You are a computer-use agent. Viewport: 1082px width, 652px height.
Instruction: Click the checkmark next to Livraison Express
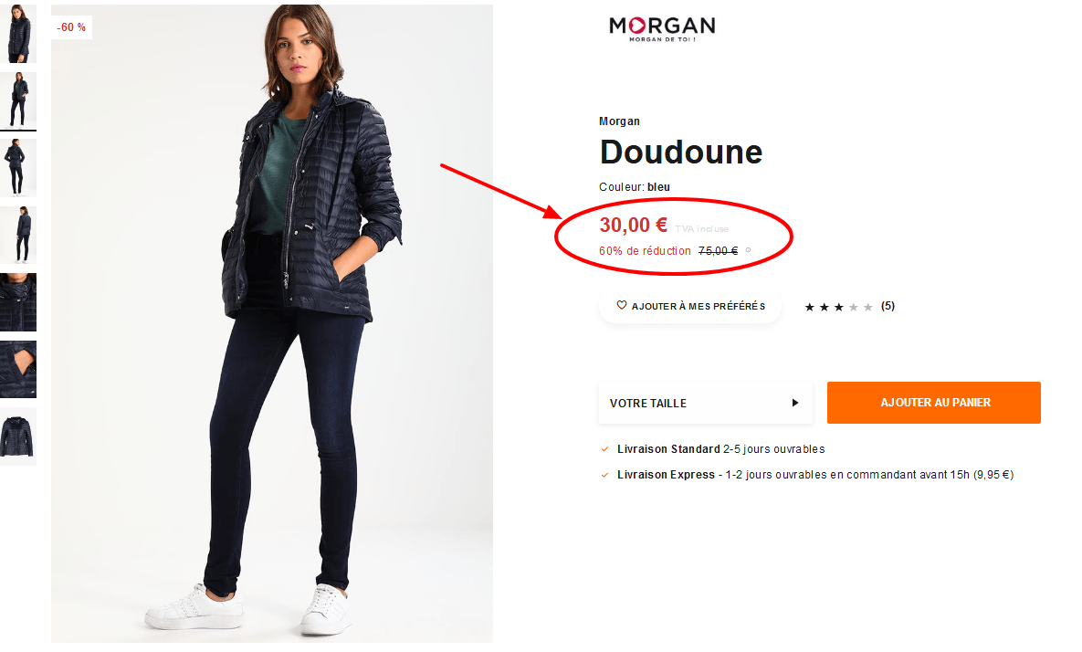pos(605,475)
